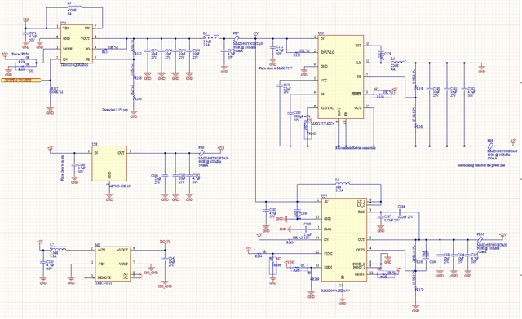Viewport: 522px width, 319px height.
Task: Select ferrite bead FB10 near +12V
Action: click(x=480, y=239)
